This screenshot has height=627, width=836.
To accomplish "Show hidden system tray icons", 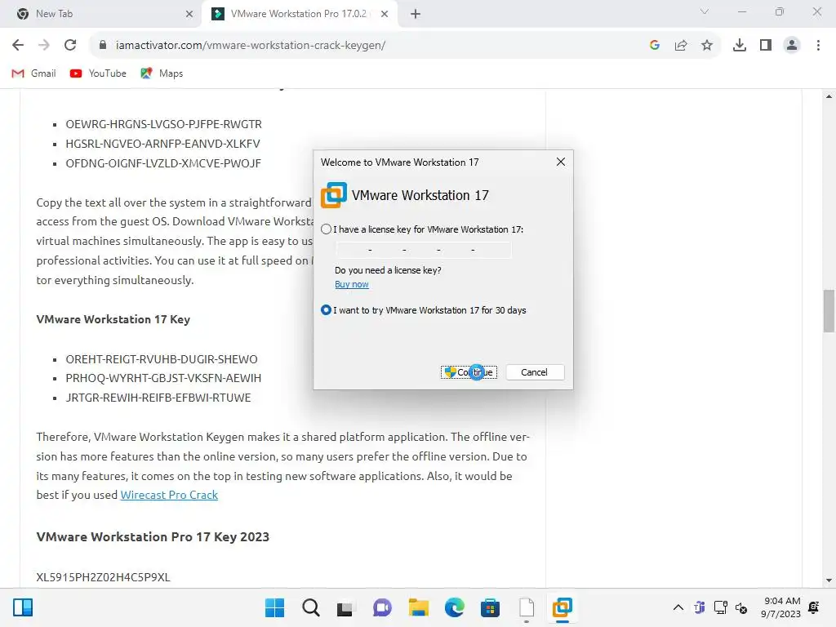I will (678, 607).
